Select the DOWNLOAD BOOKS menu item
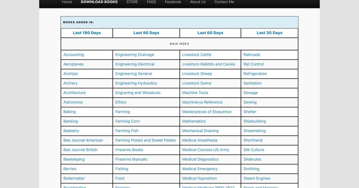The height and width of the screenshot is (188, 359). pos(99,2)
